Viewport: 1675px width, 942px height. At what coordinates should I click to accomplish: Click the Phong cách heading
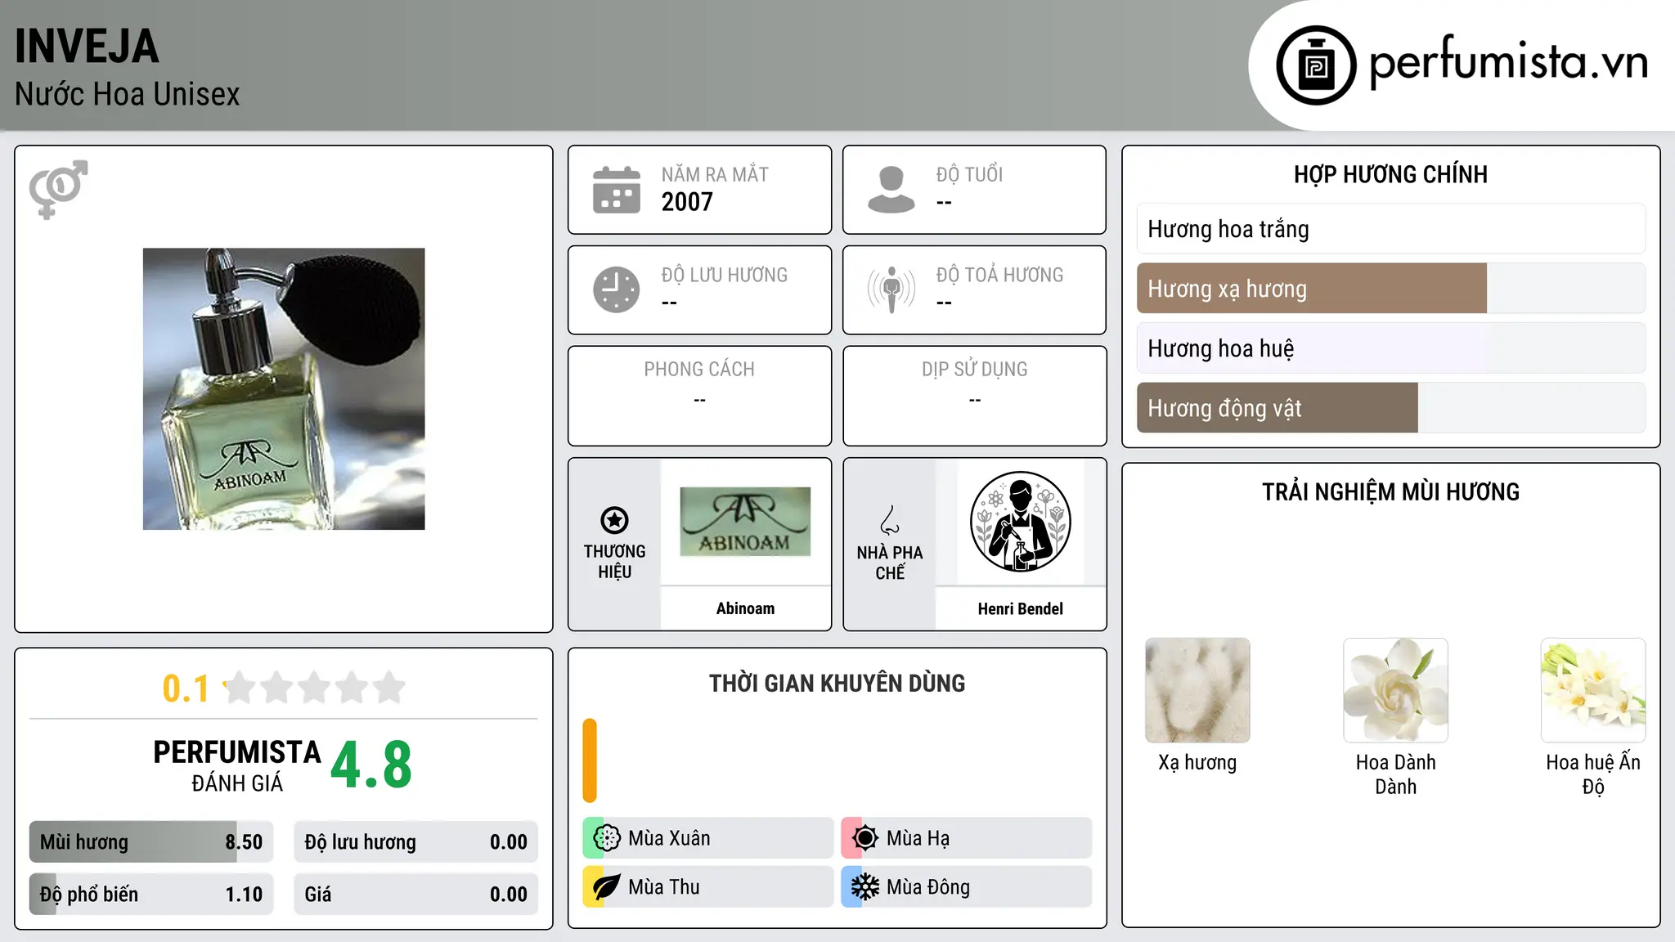(x=699, y=370)
